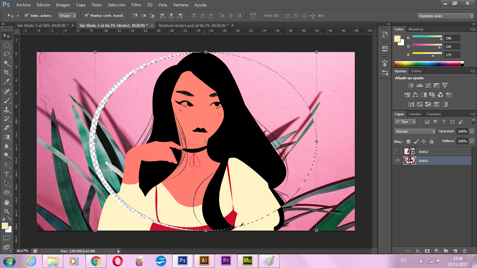The height and width of the screenshot is (268, 477).
Task: Select the Gradient tool
Action: tap(6, 137)
